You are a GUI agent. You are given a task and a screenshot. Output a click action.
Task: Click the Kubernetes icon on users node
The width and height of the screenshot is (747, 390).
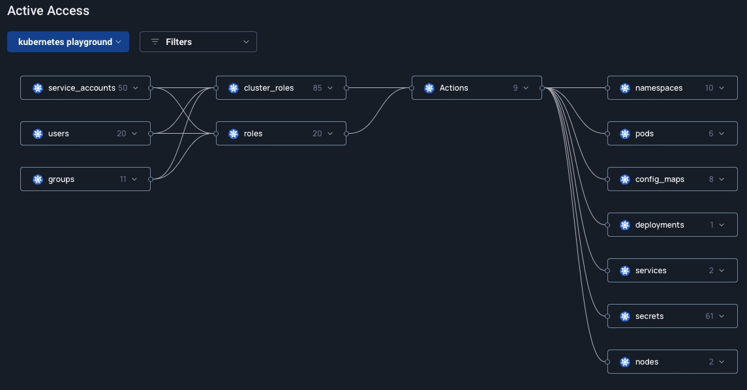tap(38, 134)
